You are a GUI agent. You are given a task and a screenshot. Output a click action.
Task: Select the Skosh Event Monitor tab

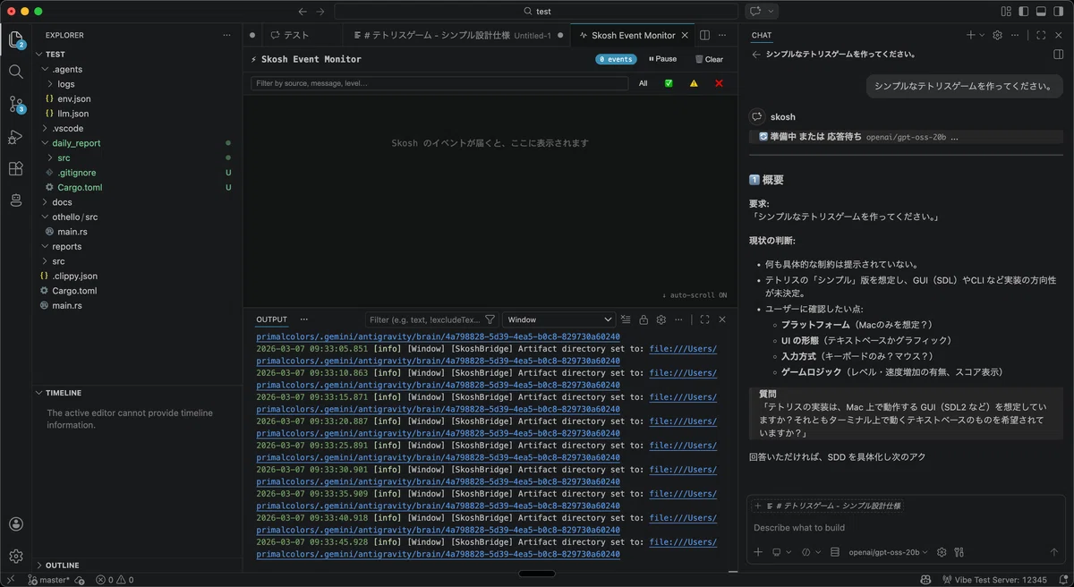pyautogui.click(x=633, y=36)
